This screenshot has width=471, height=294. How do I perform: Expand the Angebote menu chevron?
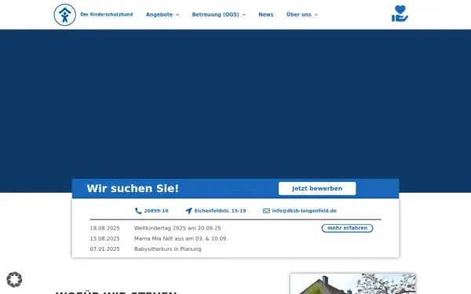point(177,15)
